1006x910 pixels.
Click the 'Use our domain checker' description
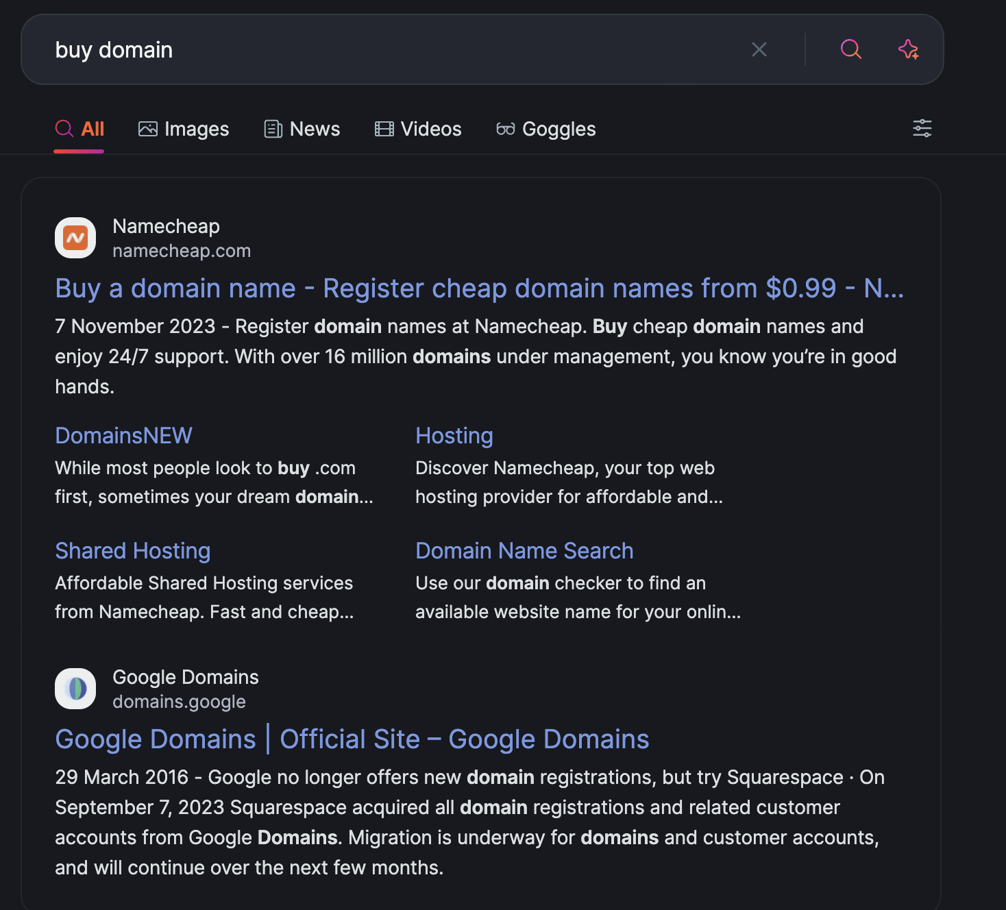tap(578, 598)
